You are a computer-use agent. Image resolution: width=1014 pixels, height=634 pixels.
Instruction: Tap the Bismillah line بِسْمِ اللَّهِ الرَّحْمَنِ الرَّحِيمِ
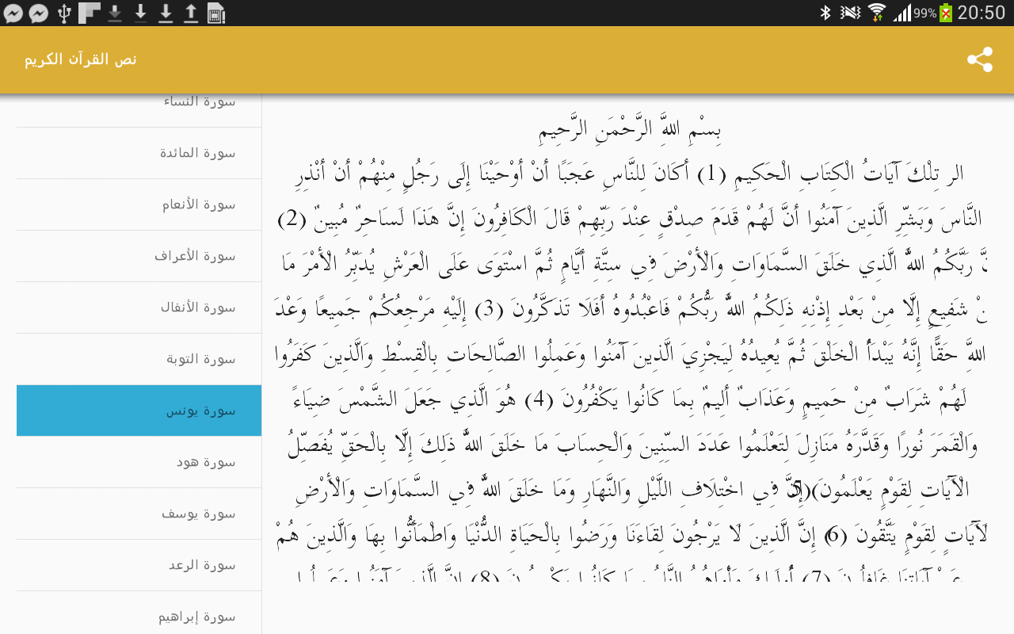tap(629, 131)
